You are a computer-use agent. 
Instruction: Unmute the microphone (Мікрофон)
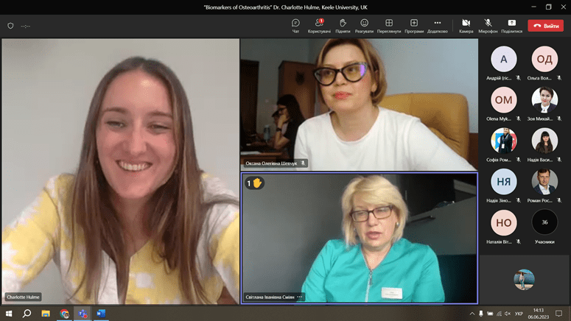click(x=488, y=25)
